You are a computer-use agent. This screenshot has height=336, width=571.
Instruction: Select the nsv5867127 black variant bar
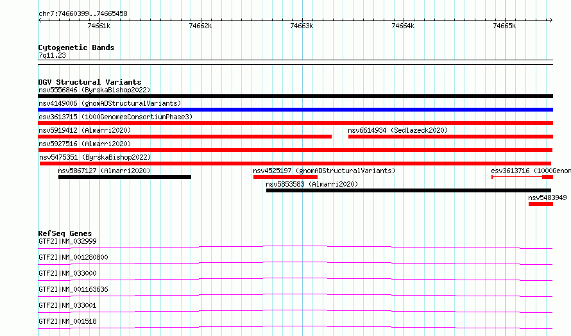tap(124, 177)
